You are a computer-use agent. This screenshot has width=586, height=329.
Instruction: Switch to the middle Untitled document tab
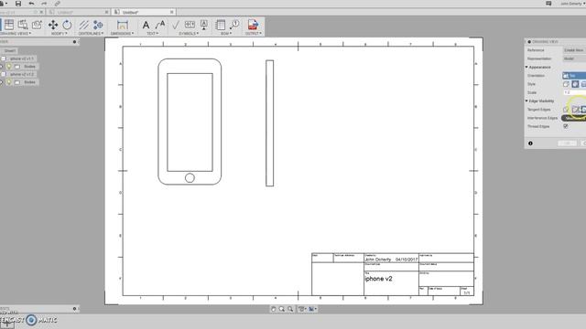[79, 12]
